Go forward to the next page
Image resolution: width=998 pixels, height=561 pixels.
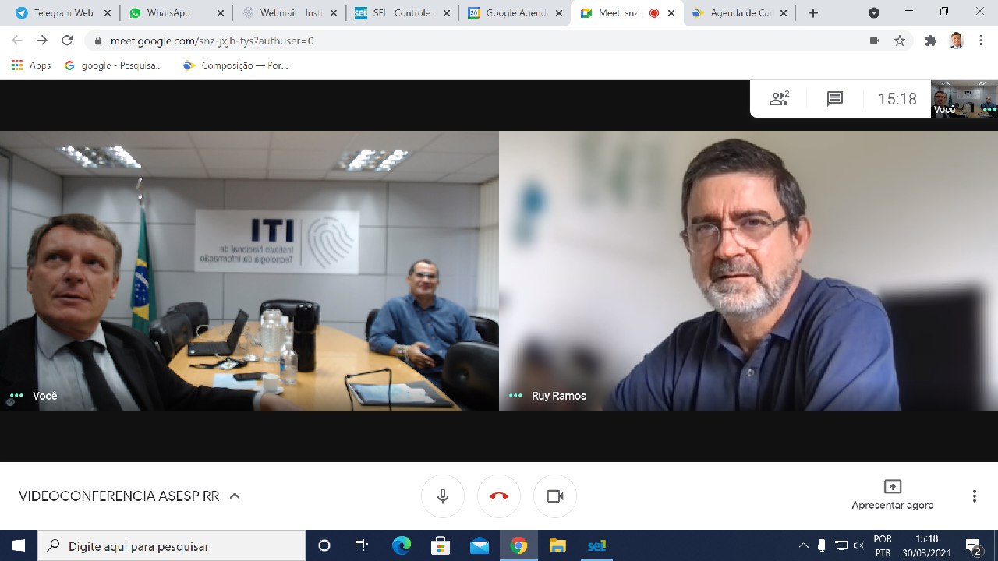click(42, 41)
